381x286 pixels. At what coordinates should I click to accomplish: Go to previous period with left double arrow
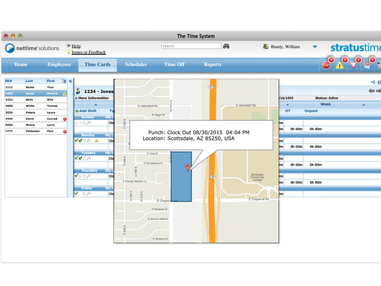[95, 105]
